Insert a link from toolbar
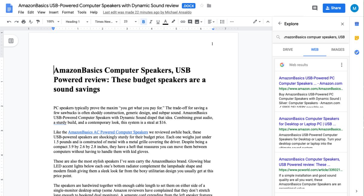Screen dimensions: 364x196 tap(183, 22)
